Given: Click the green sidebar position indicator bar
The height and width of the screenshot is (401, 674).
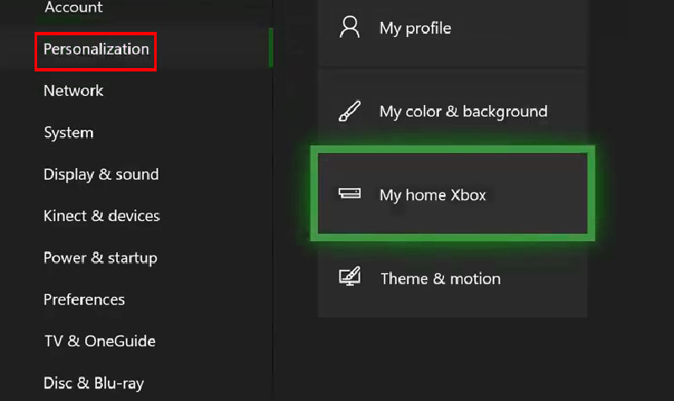Looking at the screenshot, I should tap(270, 48).
